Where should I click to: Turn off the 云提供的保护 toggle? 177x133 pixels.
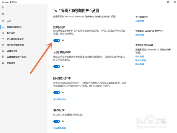[57, 66]
